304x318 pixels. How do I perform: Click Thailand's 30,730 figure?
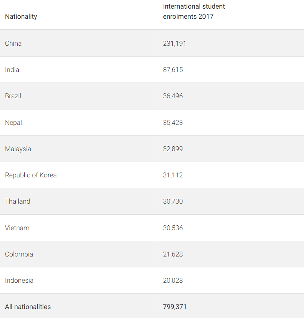tap(173, 201)
